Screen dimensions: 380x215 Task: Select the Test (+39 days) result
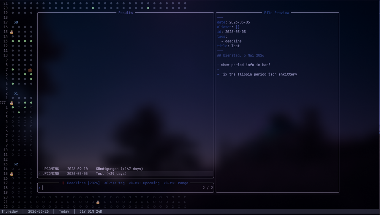(x=125, y=174)
